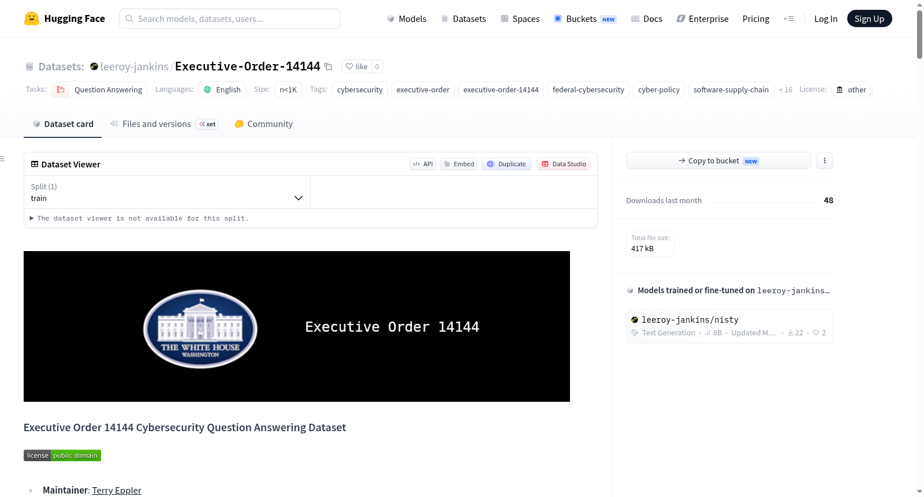This screenshot has height=497, width=924.
Task: Open the Hugging Face home logo
Action: pos(65,18)
